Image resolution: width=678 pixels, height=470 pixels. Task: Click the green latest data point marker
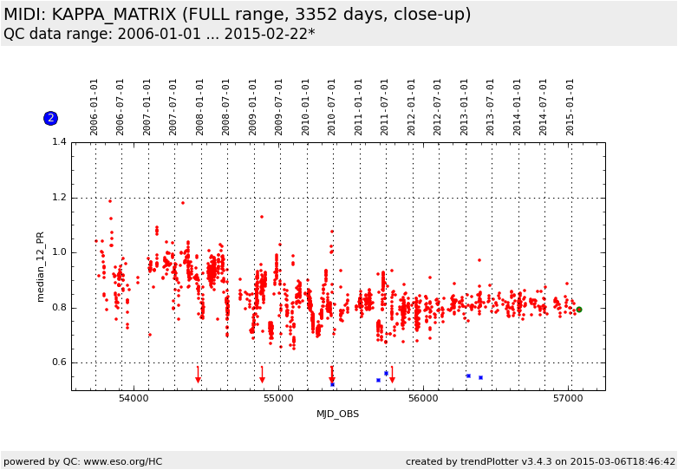[579, 310]
